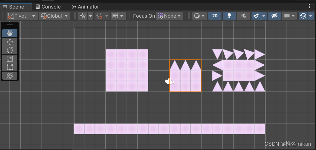This screenshot has width=316, height=150.
Task: Open the Pivot handle position dropdown
Action: (x=22, y=16)
